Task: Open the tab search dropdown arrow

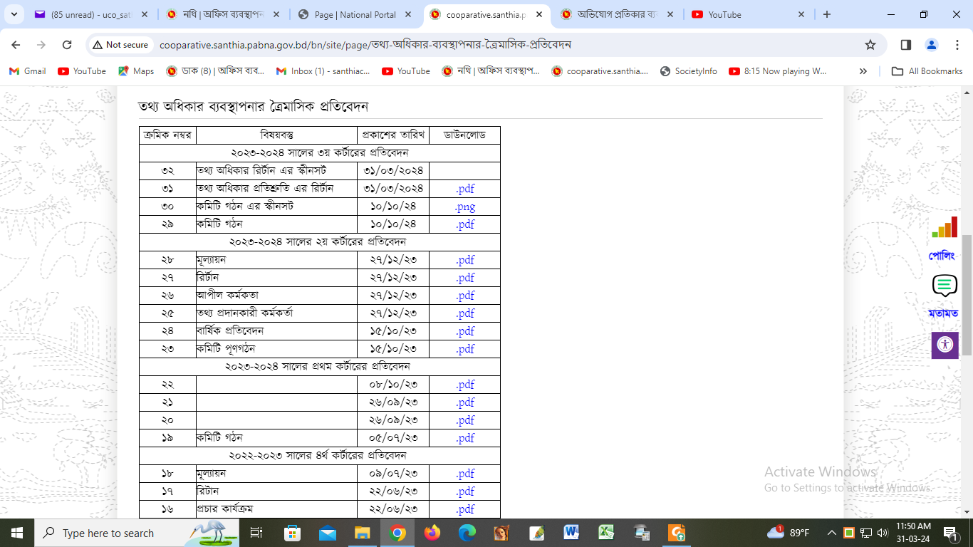Action: coord(14,14)
